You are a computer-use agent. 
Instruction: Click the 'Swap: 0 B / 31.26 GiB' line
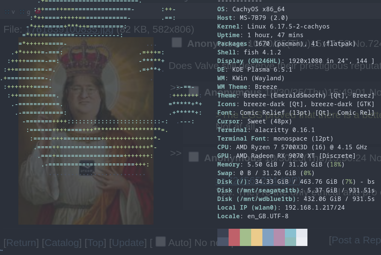266,173
